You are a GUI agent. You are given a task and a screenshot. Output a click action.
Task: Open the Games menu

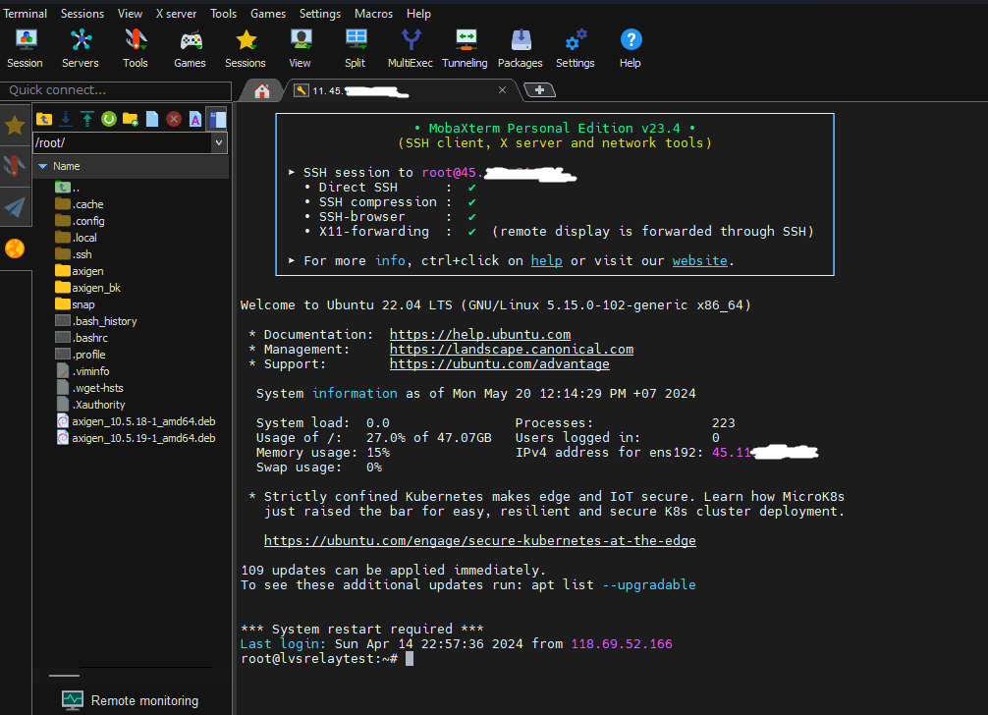pyautogui.click(x=268, y=13)
